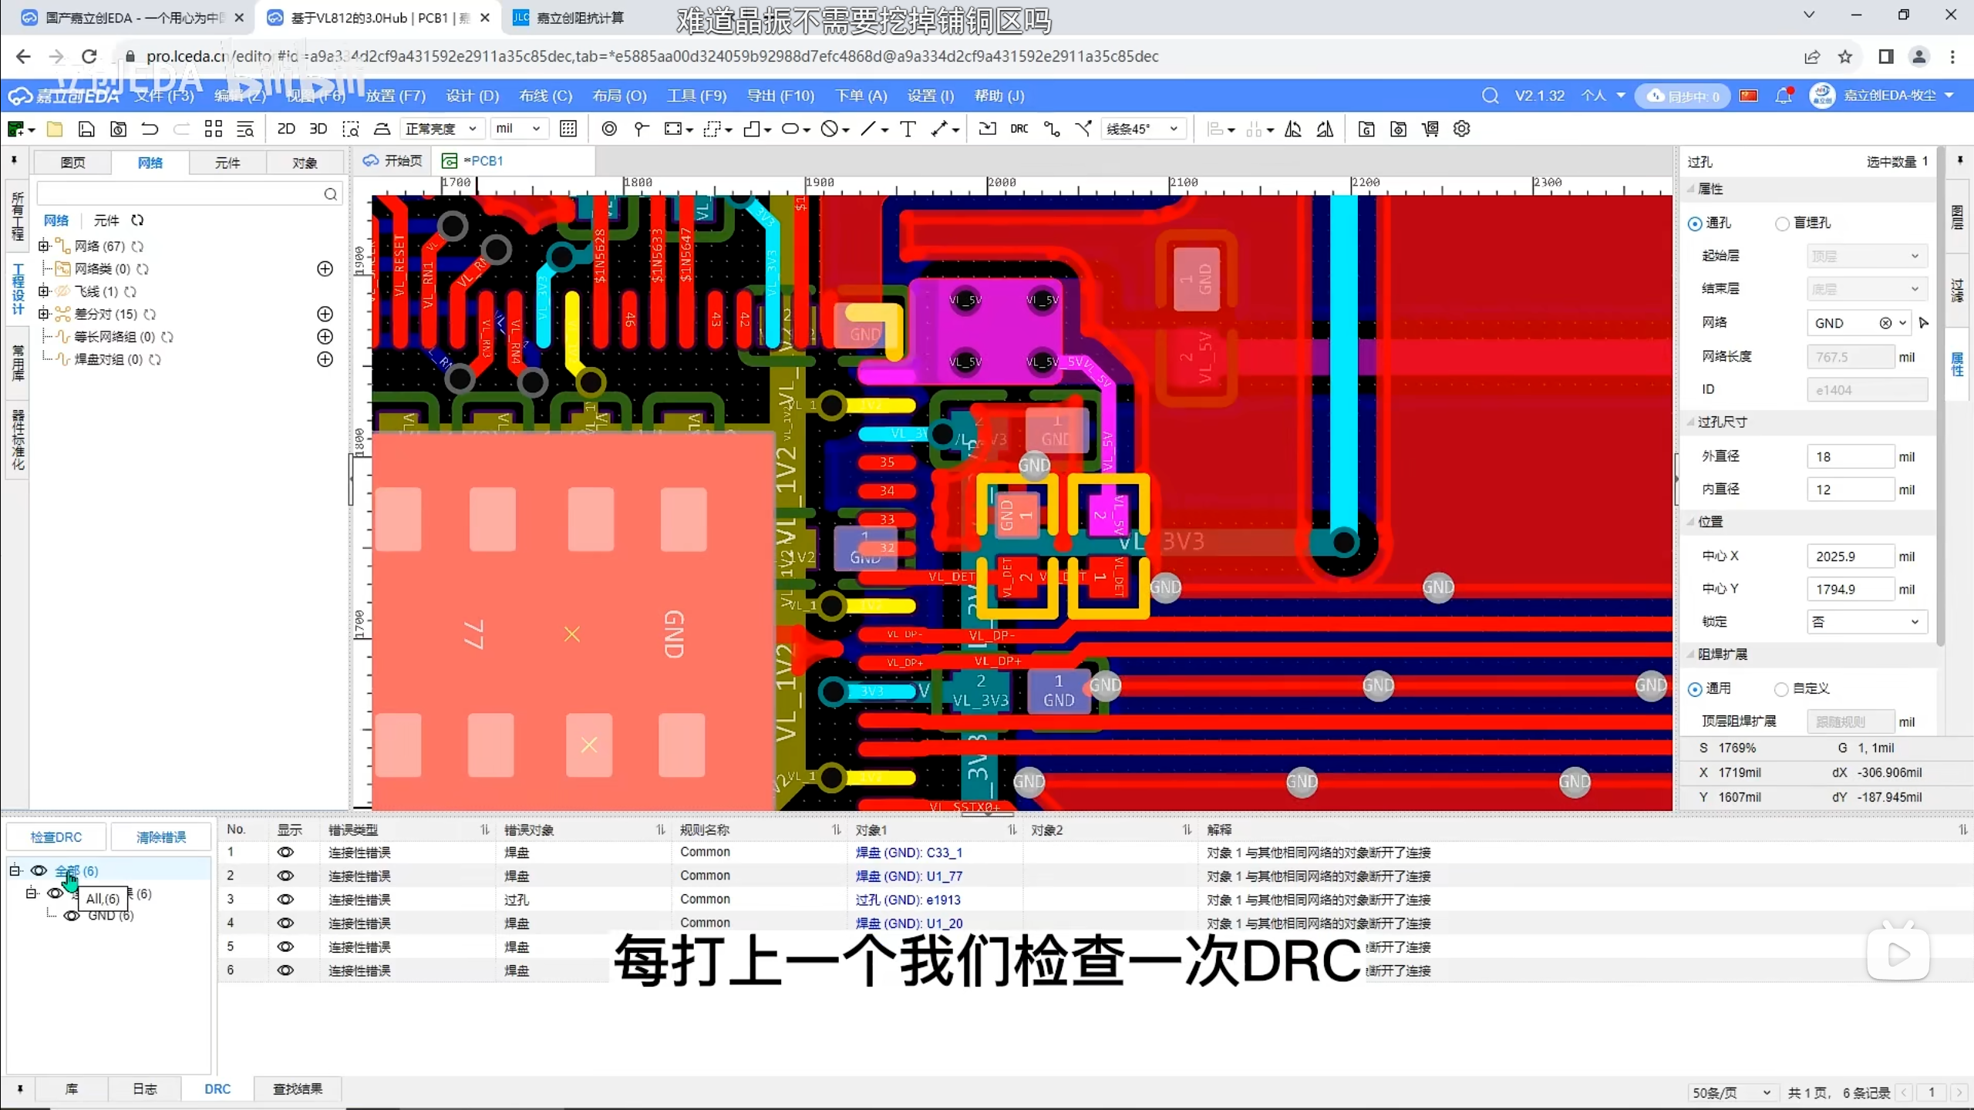Click the Undo arrow icon
This screenshot has height=1110, width=1974.
[150, 129]
